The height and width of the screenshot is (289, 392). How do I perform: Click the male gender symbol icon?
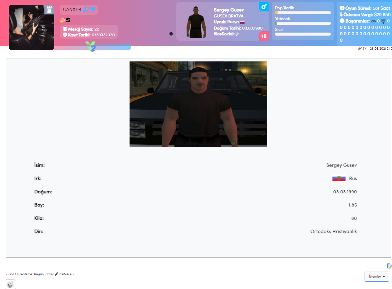264,7
